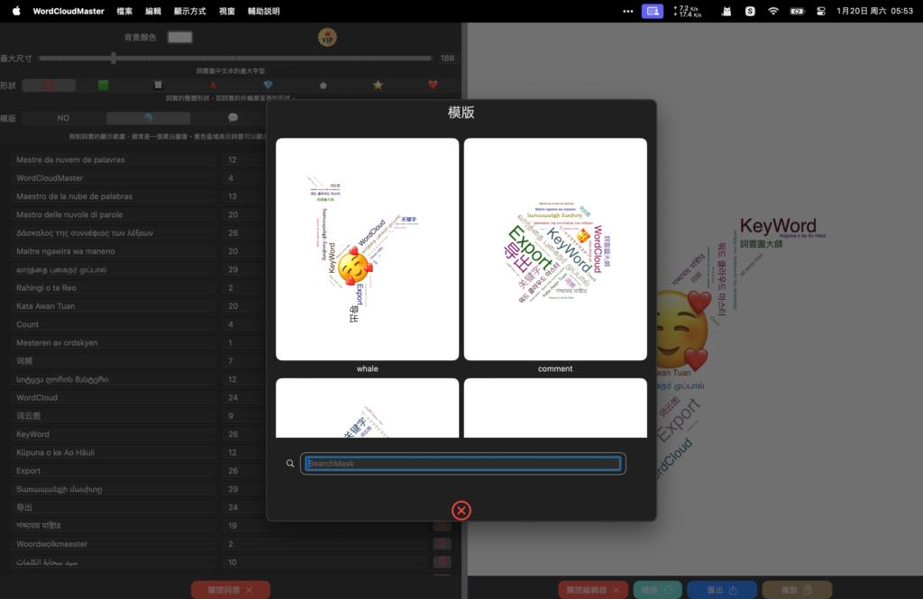This screenshot has height=599, width=923.
Task: Choose the comment bubble template icon
Action: (x=233, y=118)
